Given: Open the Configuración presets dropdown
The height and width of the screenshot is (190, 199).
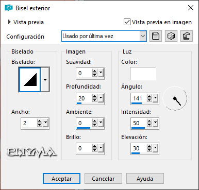Looking at the screenshot, I should [x=143, y=36].
